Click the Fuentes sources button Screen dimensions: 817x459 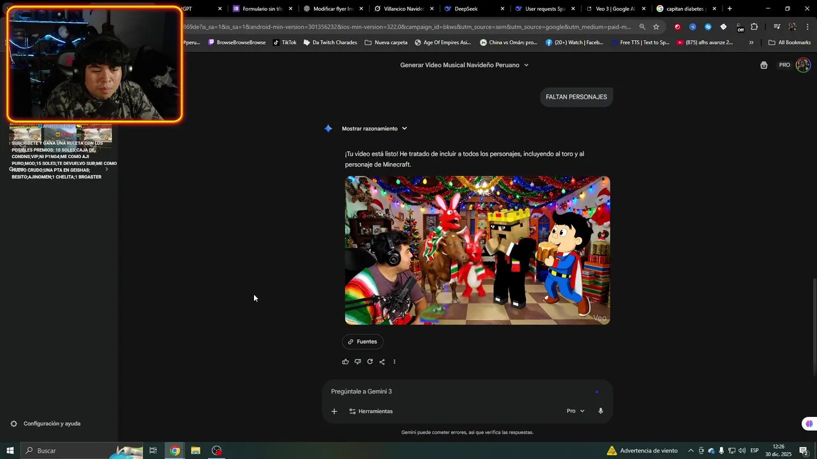coord(363,342)
